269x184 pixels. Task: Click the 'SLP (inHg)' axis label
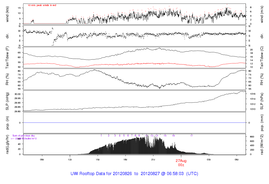click(x=7, y=101)
